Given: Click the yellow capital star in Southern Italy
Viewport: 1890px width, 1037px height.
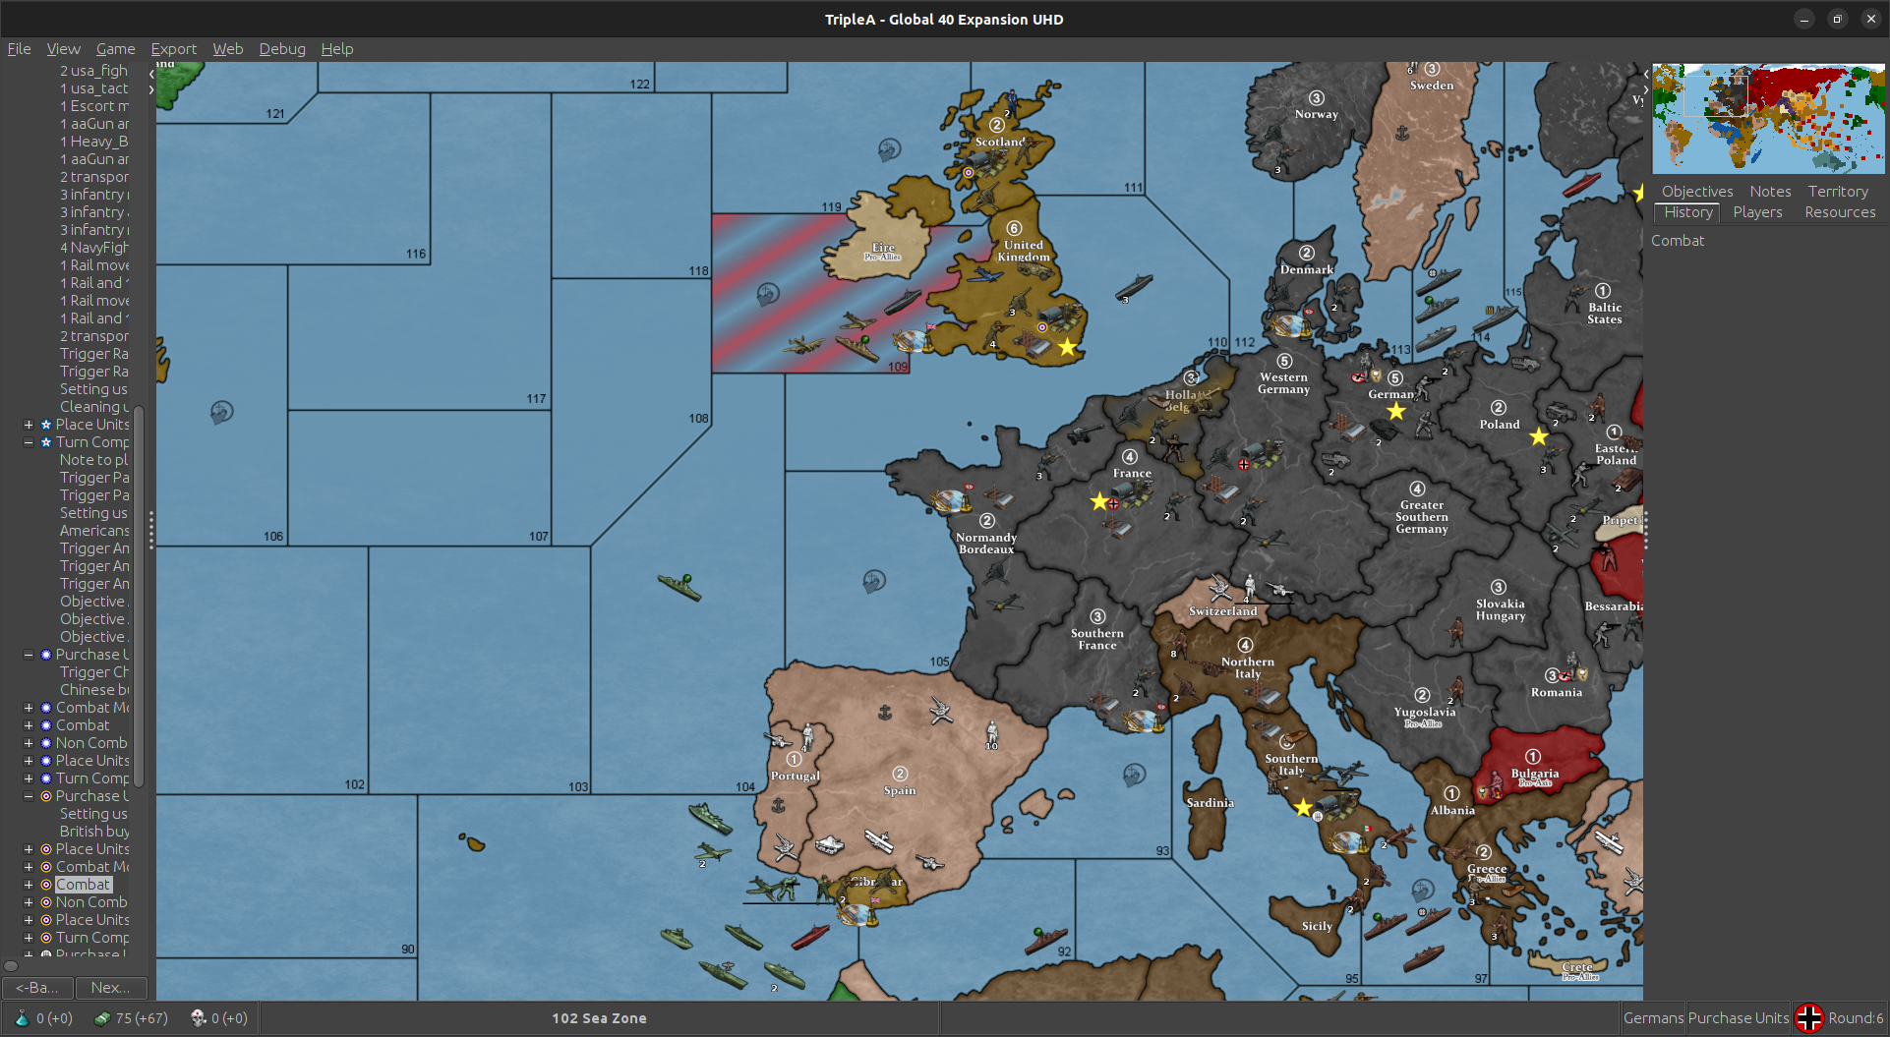Looking at the screenshot, I should tap(1303, 807).
